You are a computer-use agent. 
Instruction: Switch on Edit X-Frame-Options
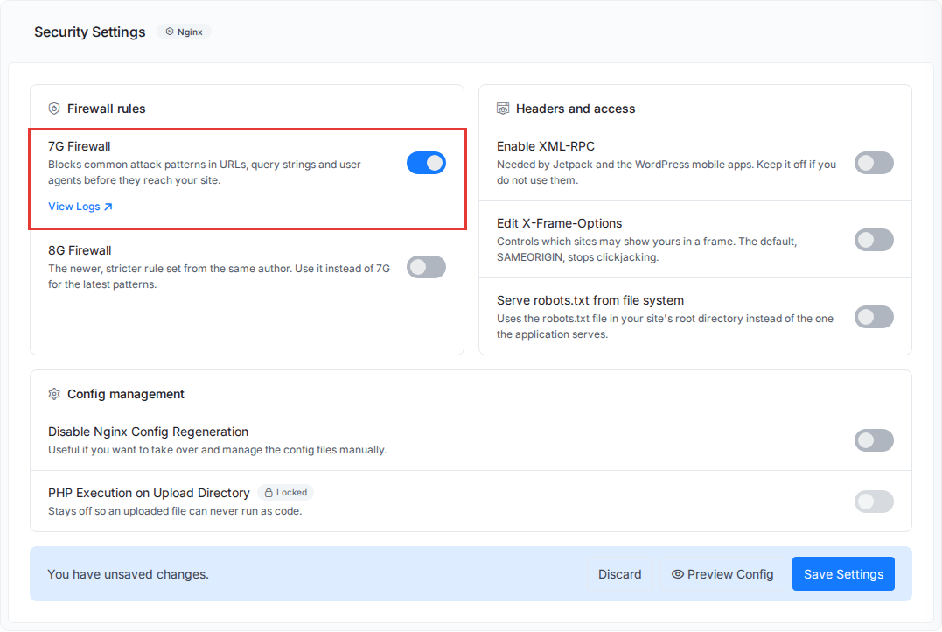click(x=874, y=240)
